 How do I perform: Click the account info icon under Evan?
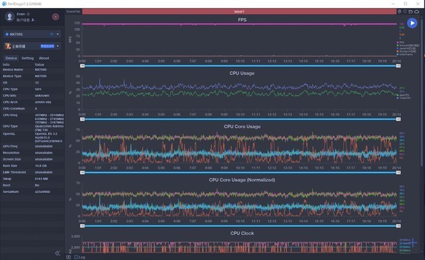coord(33,20)
